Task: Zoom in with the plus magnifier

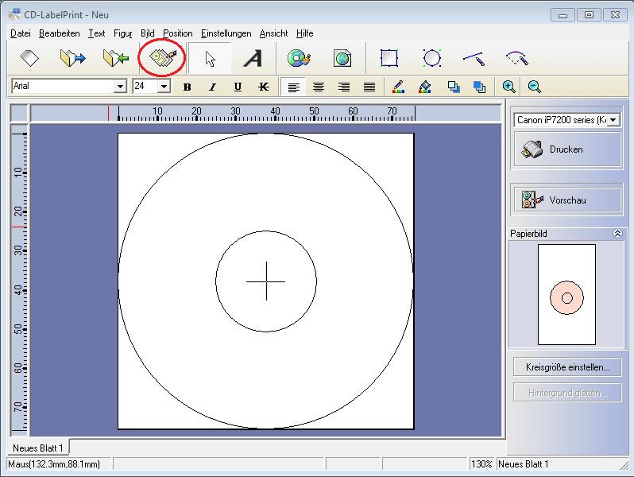Action: point(508,87)
